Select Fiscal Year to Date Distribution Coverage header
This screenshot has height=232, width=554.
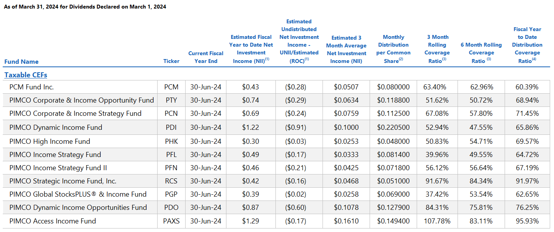coord(527,45)
